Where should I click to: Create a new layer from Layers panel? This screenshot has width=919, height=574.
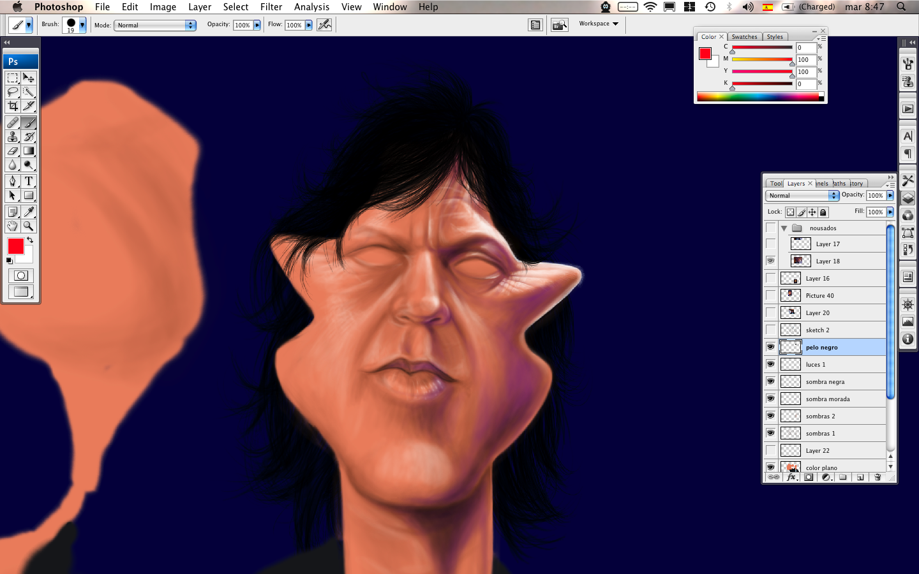tap(860, 477)
